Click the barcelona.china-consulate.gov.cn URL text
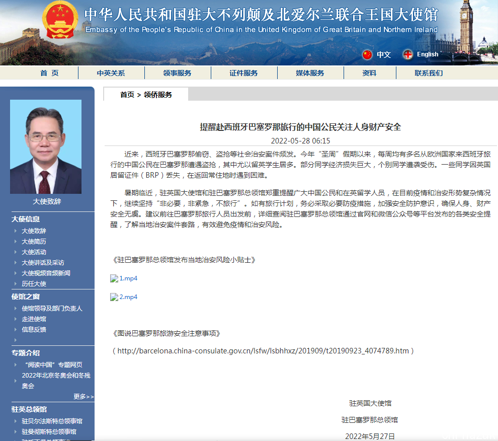The height and width of the screenshot is (441, 498). [x=263, y=351]
